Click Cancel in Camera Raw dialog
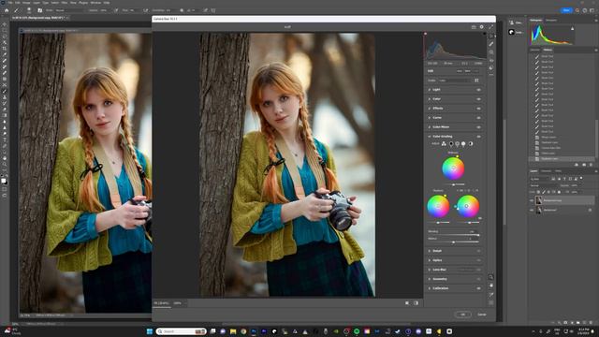Image resolution: width=599 pixels, height=337 pixels. pos(482,315)
